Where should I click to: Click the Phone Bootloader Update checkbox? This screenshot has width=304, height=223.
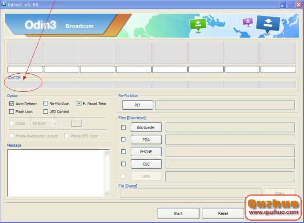coord(11,136)
